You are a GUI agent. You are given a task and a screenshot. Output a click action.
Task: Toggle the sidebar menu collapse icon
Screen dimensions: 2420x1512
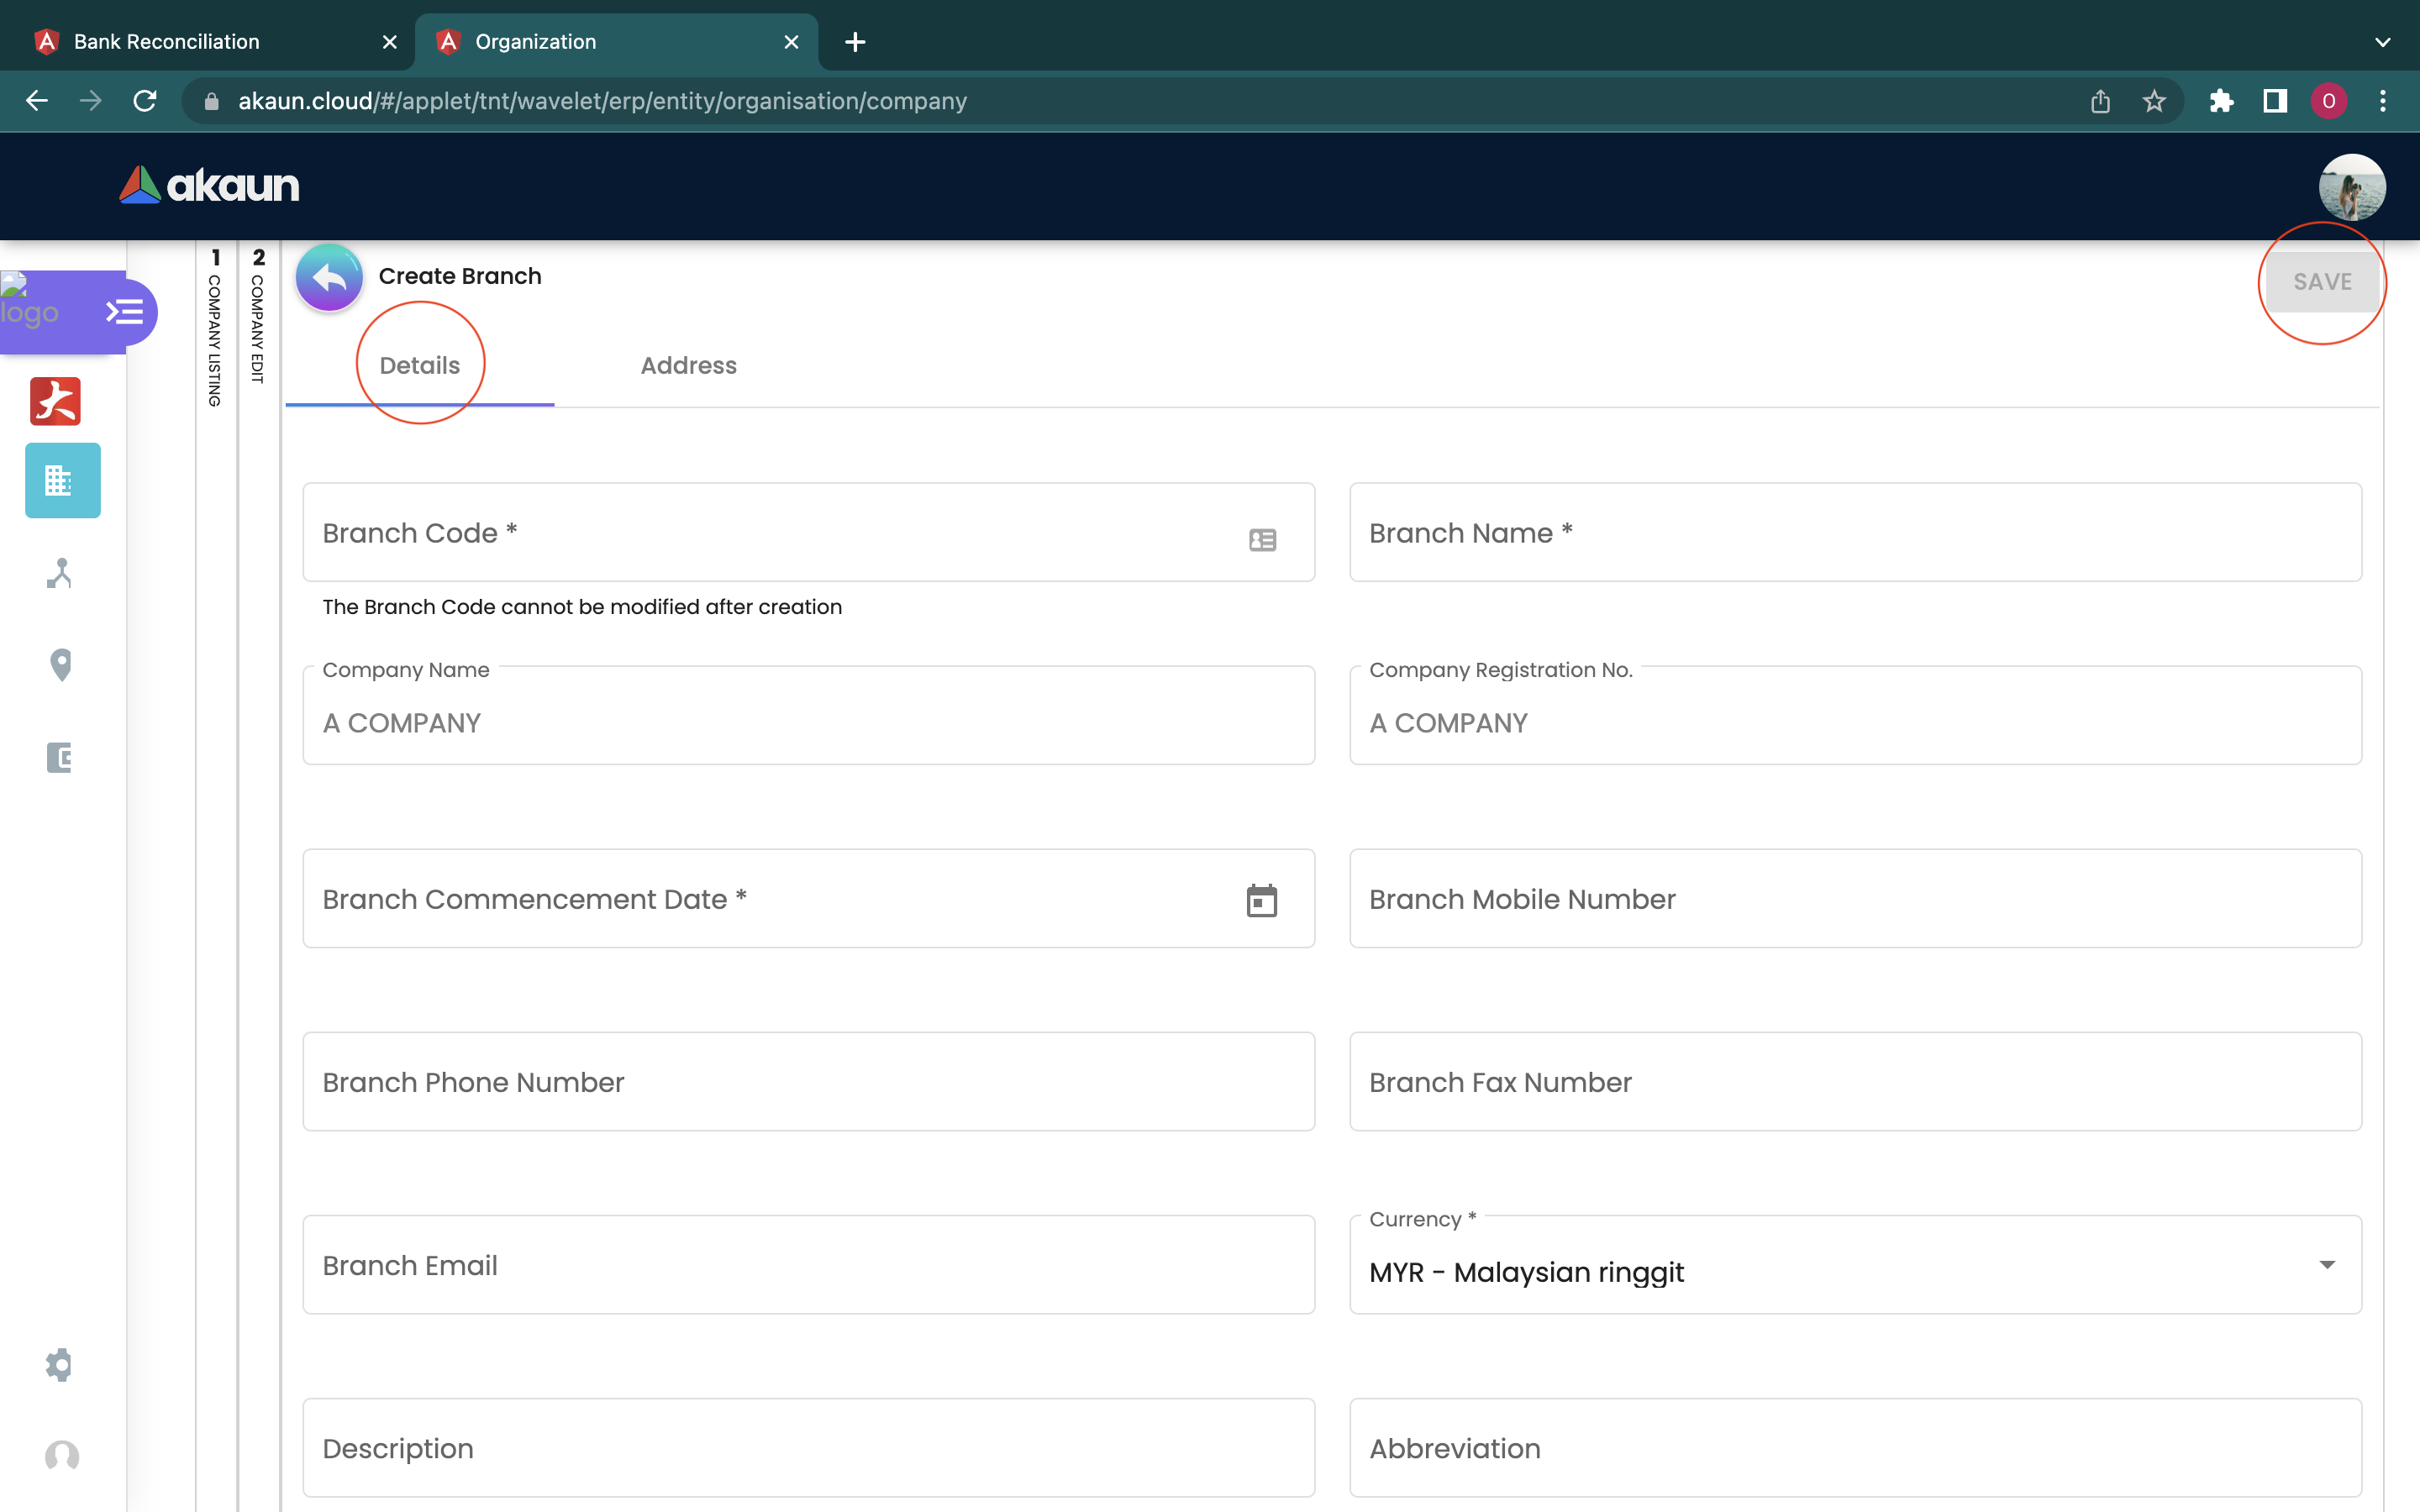125,312
